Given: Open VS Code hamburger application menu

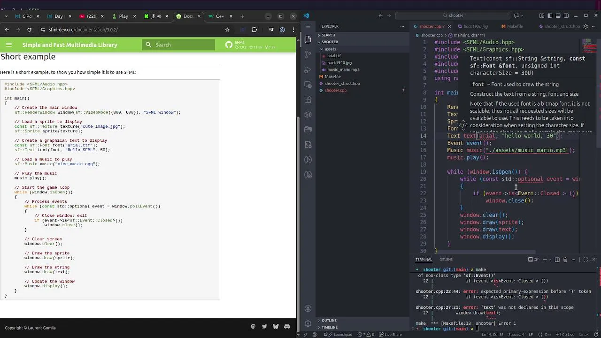Looking at the screenshot, I should click(308, 27).
